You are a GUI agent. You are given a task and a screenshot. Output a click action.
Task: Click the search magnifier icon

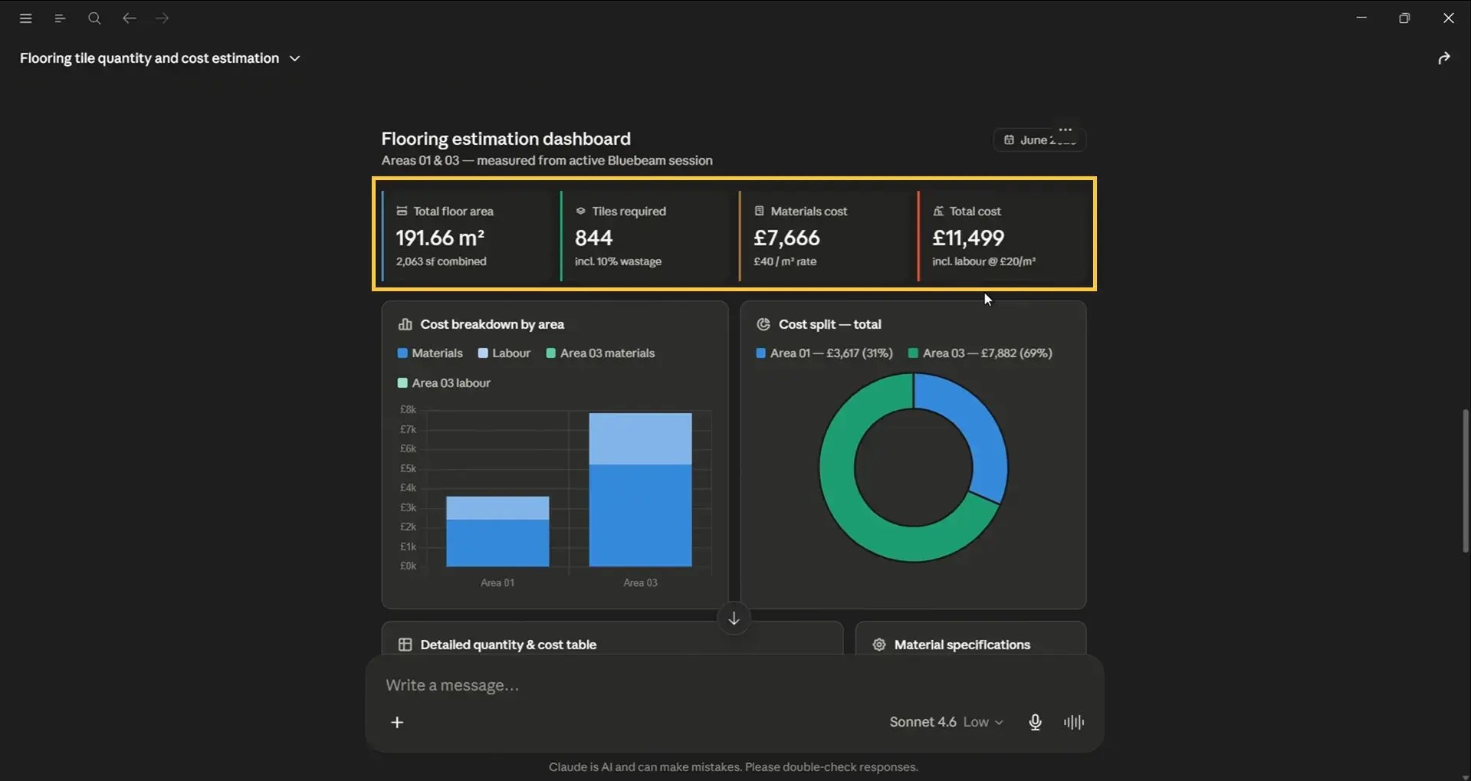tap(94, 18)
